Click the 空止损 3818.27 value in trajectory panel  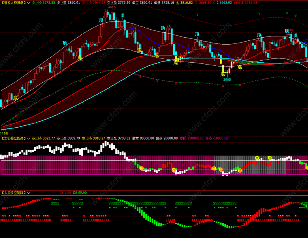click(94, 138)
